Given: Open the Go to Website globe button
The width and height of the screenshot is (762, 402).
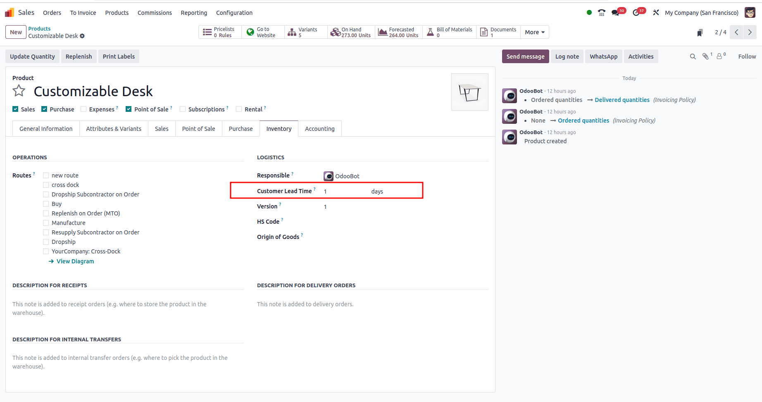Looking at the screenshot, I should [263, 32].
